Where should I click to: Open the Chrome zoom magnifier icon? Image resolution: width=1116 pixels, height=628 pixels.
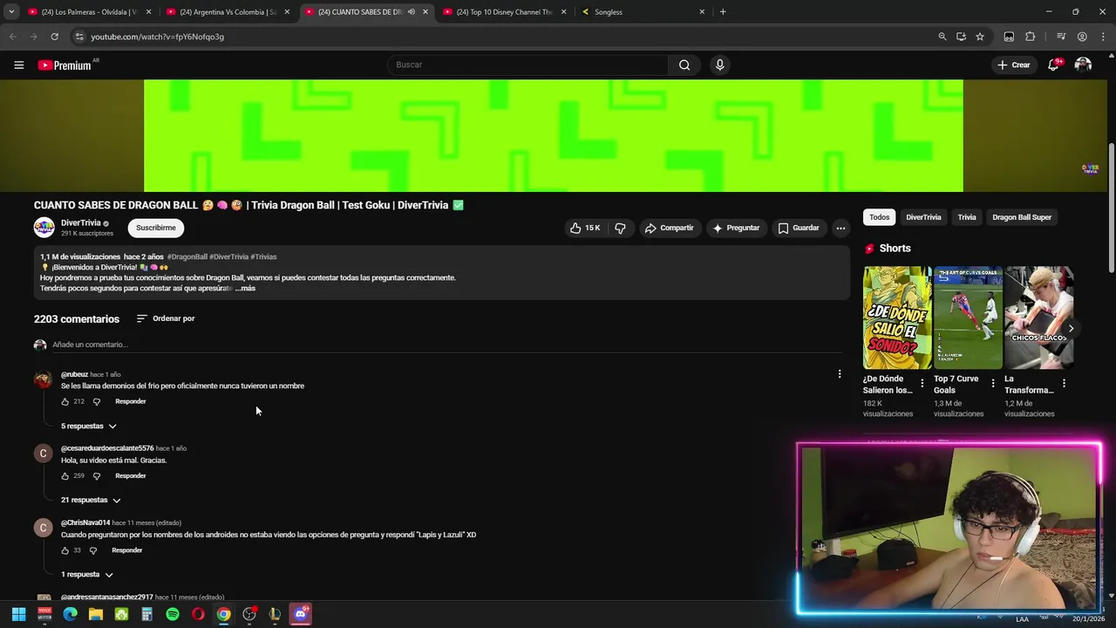(x=942, y=37)
